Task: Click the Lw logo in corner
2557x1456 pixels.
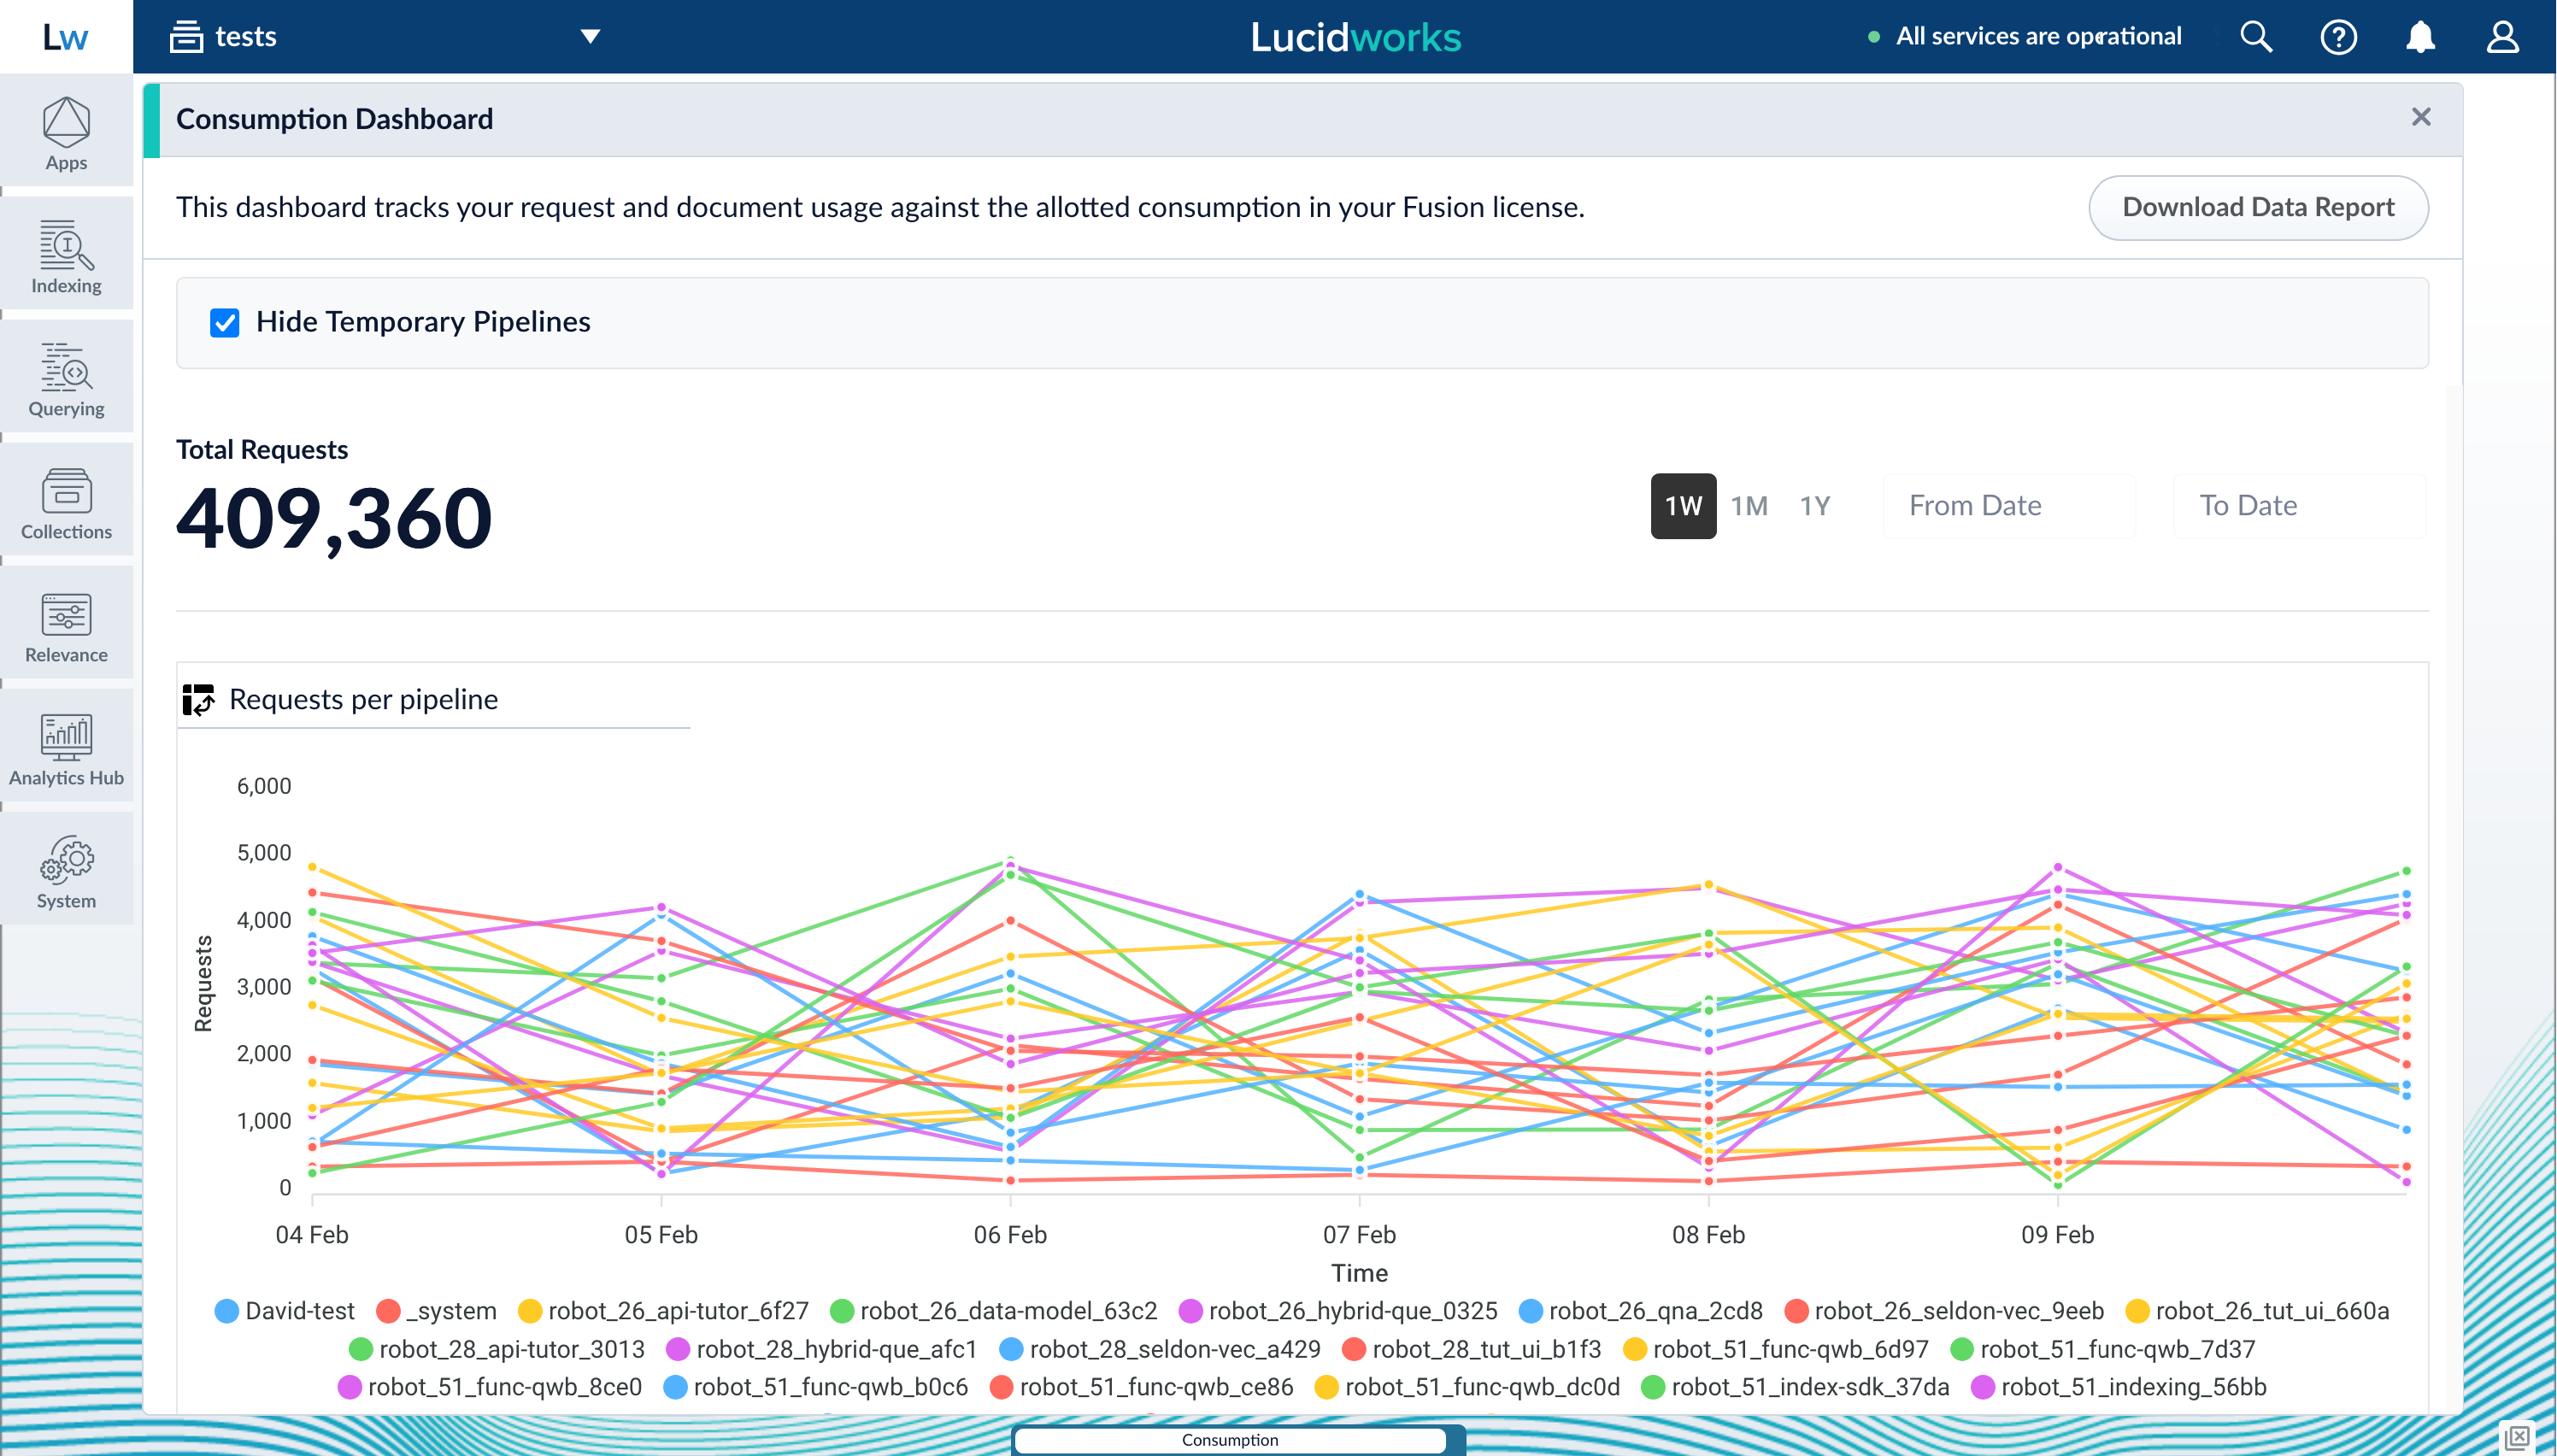Action: [66, 37]
